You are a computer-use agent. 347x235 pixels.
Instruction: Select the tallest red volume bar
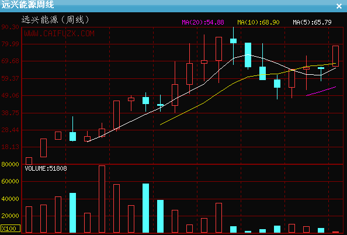pyautogui.click(x=102, y=199)
